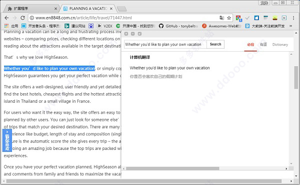Open the 建议网站 bookmark

(x=75, y=26)
